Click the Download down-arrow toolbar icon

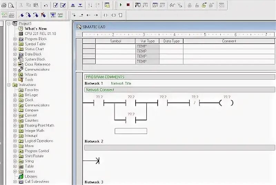pos(80,5)
